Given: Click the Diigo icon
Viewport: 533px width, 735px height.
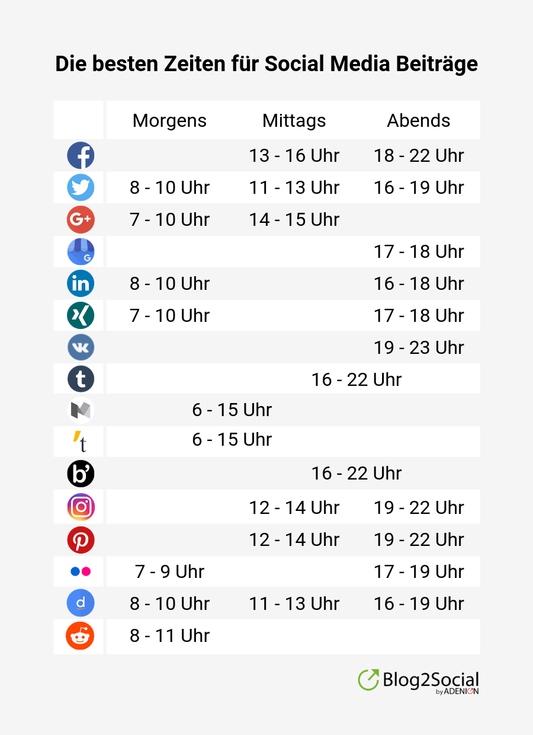Looking at the screenshot, I should (x=81, y=603).
